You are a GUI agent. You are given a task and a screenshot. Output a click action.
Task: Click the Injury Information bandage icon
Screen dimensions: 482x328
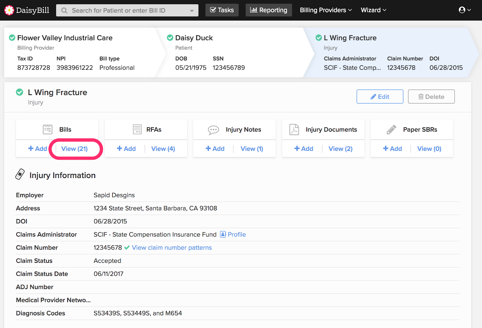(20, 174)
